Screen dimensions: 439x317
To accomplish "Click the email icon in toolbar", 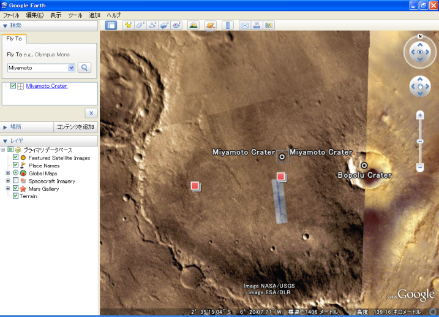I will click(x=244, y=25).
